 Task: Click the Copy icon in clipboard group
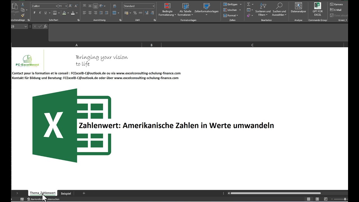pos(23,10)
